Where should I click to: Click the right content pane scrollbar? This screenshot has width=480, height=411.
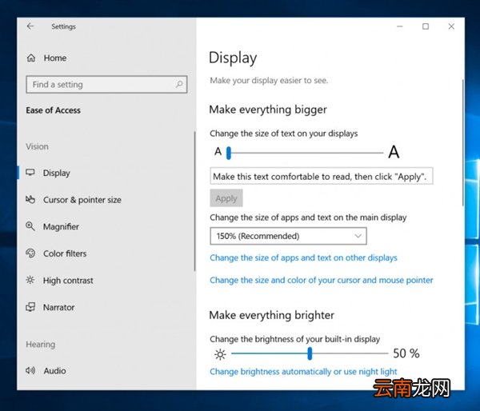462,142
